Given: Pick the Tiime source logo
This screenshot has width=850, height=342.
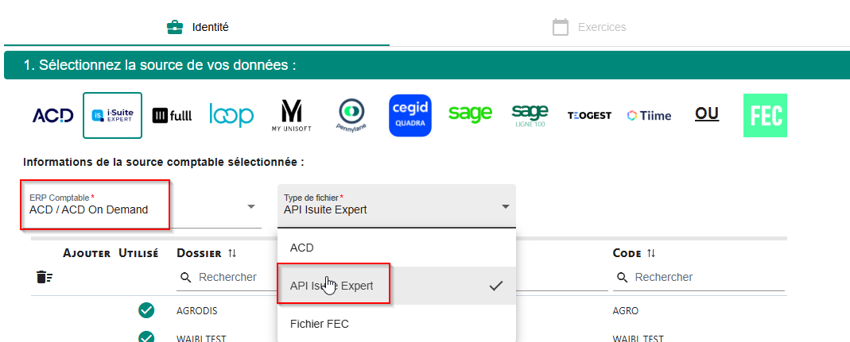Looking at the screenshot, I should click(649, 115).
